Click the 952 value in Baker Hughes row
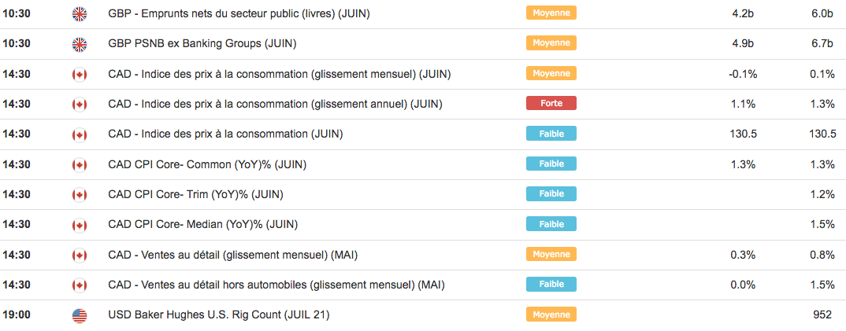 822,315
